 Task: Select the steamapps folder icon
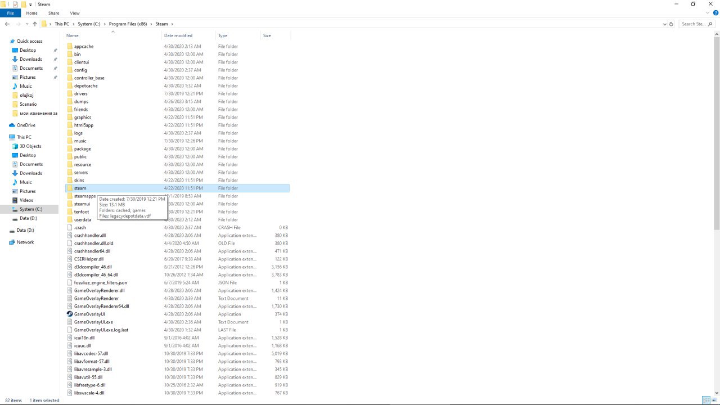[x=70, y=196]
